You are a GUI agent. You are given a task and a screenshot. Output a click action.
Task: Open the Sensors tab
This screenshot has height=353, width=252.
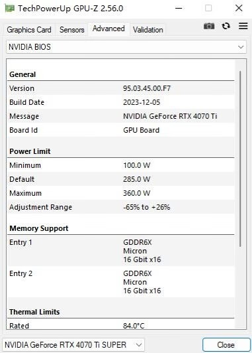(72, 30)
